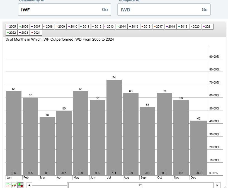The image size is (228, 188).
Task: Toggle the 2016 year legend
Action: coord(146,26)
